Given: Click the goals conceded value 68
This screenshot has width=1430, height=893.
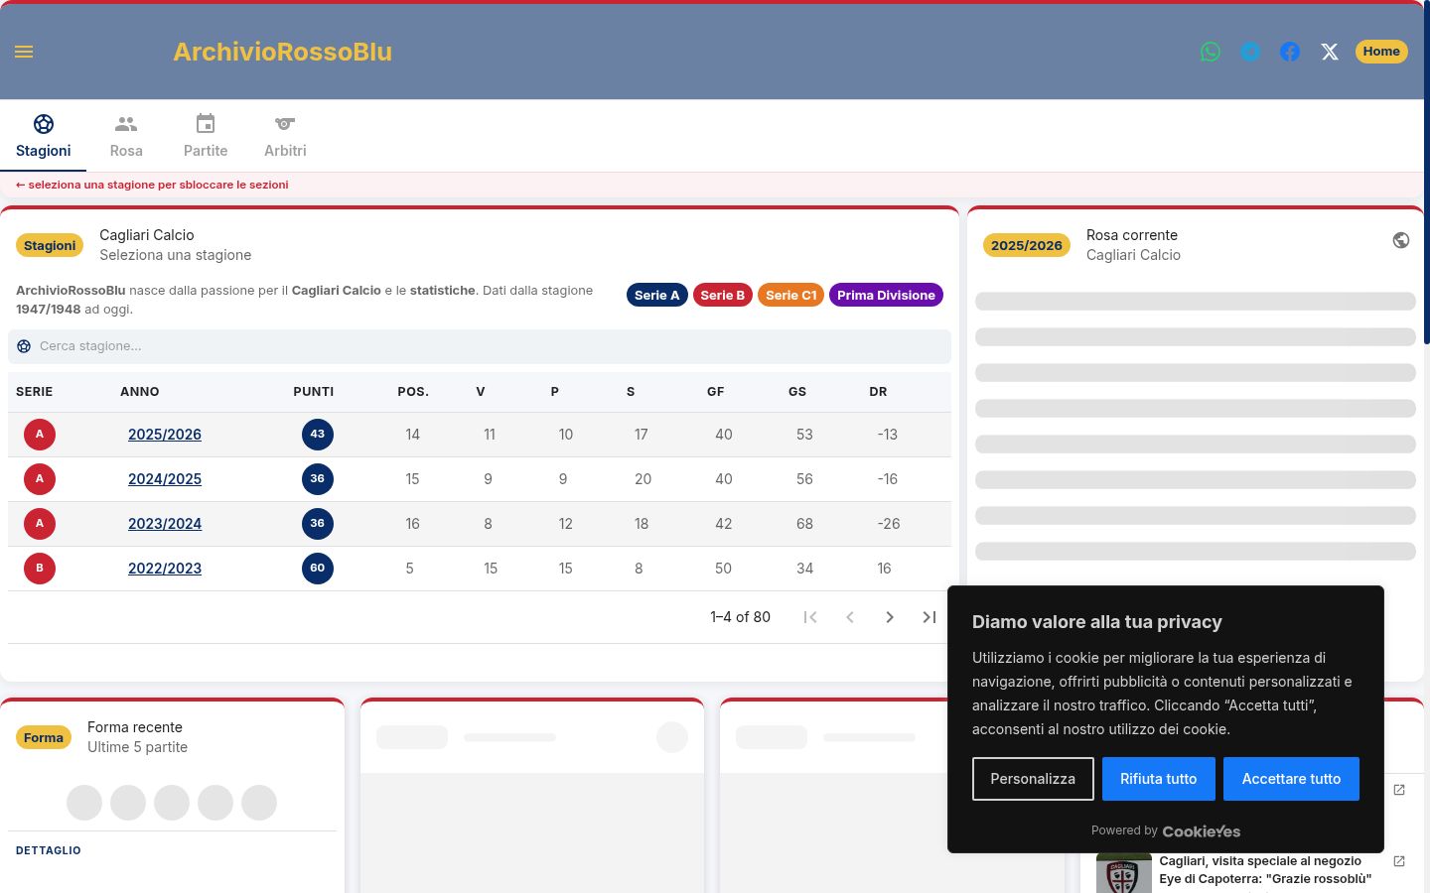Looking at the screenshot, I should [804, 524].
